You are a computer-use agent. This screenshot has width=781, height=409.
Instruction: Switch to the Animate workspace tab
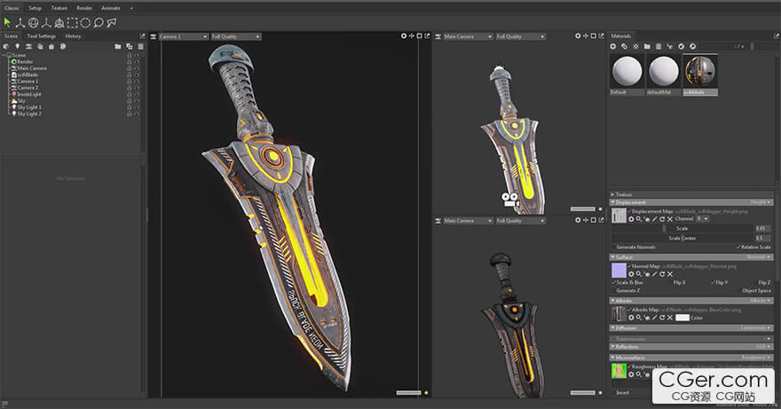point(111,8)
